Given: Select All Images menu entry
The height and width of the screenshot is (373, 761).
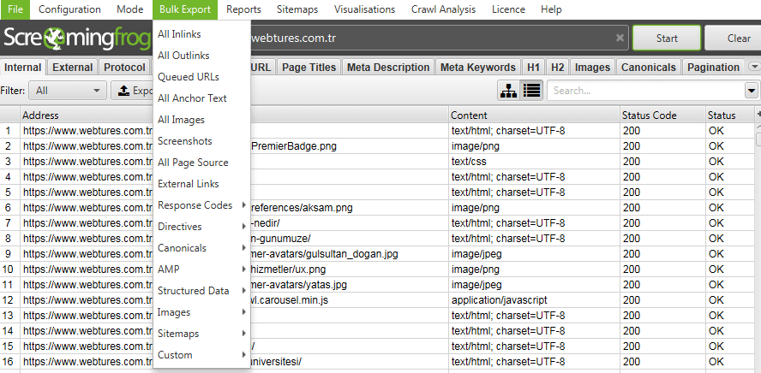Looking at the screenshot, I should click(x=202, y=120).
